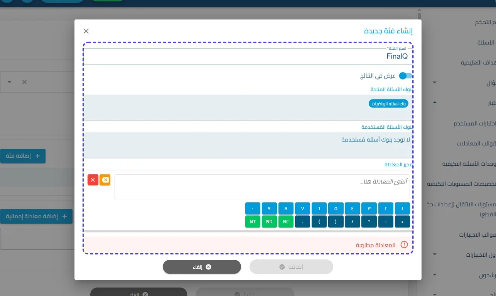The height and width of the screenshot is (296, 496).
Task: Insert the green ND variable
Action: [269, 222]
